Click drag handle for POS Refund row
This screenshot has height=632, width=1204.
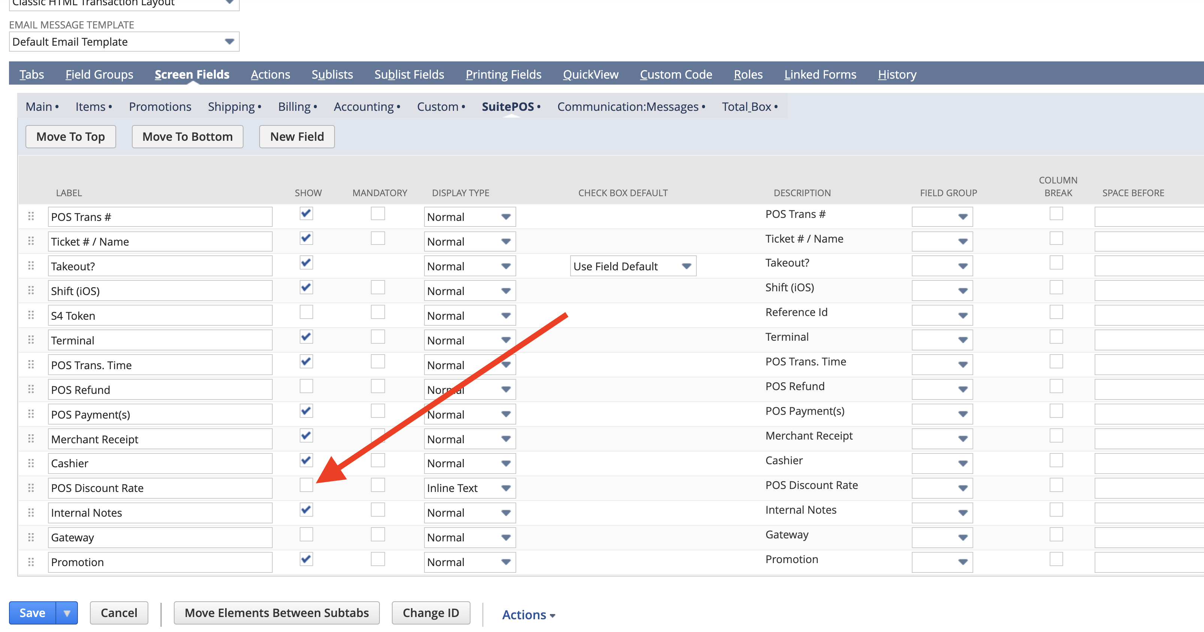pos(31,389)
